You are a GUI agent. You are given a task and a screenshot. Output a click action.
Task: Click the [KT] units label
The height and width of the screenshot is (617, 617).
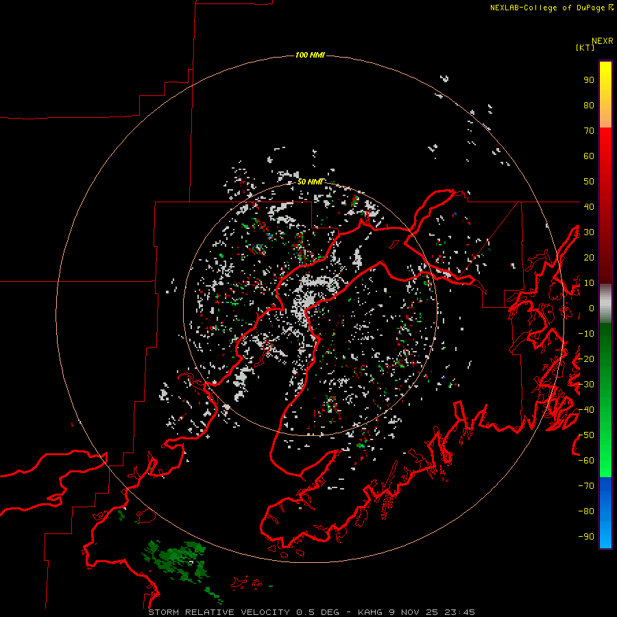(x=585, y=47)
